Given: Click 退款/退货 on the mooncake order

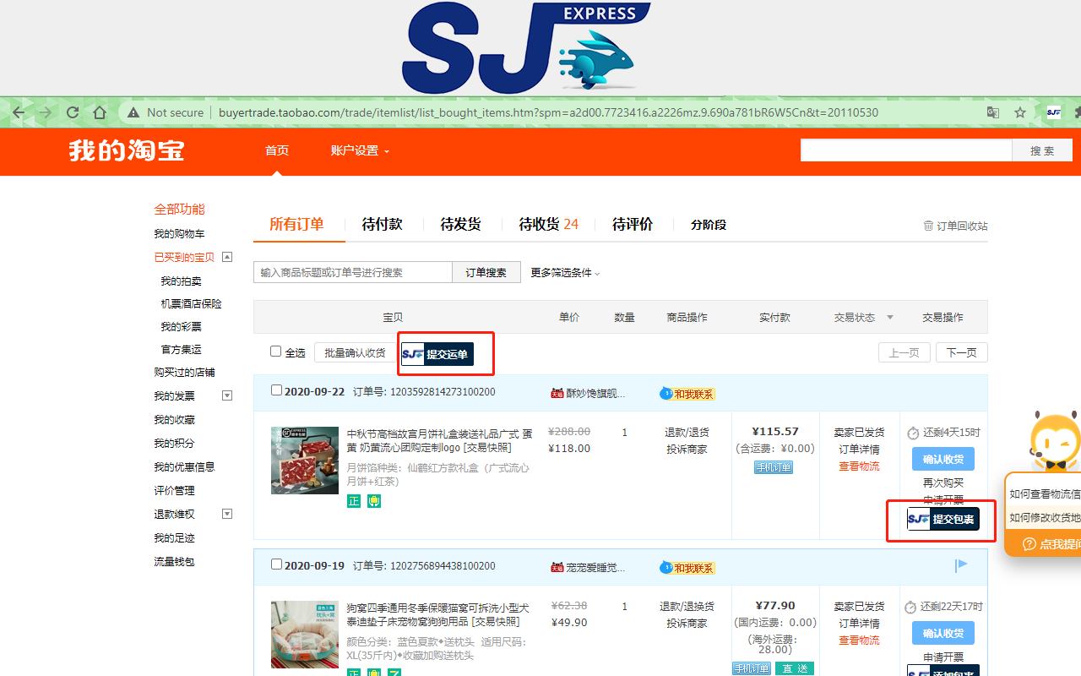Looking at the screenshot, I should click(x=687, y=433).
